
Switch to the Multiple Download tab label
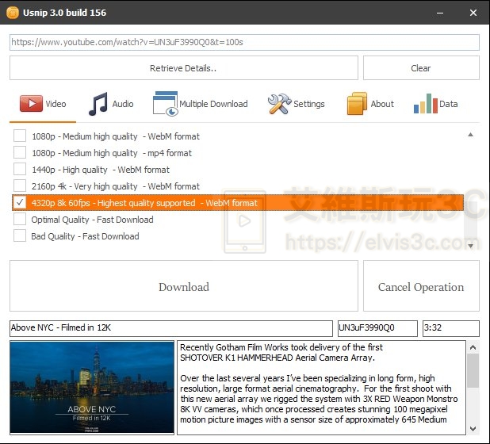point(213,104)
